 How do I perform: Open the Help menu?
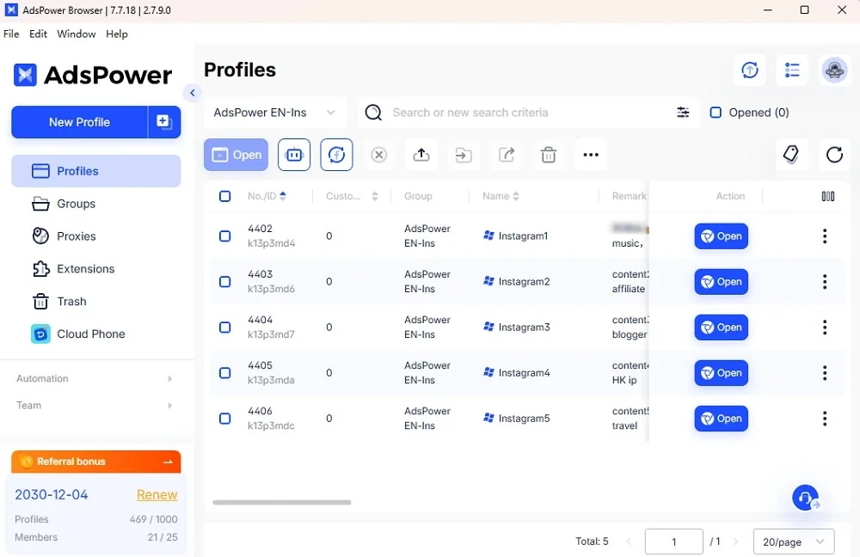[117, 34]
